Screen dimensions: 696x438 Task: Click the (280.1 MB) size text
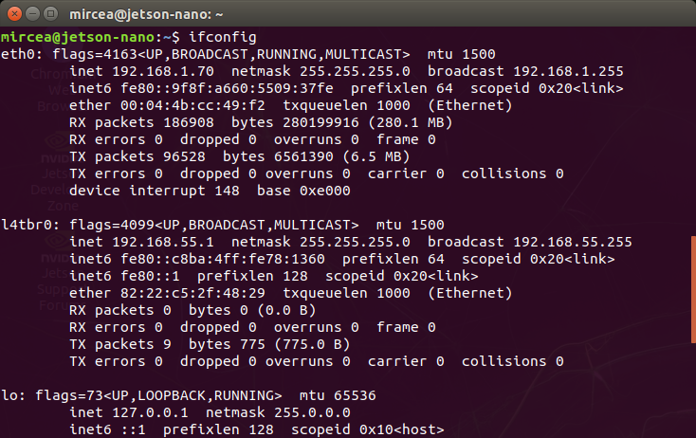(411, 122)
